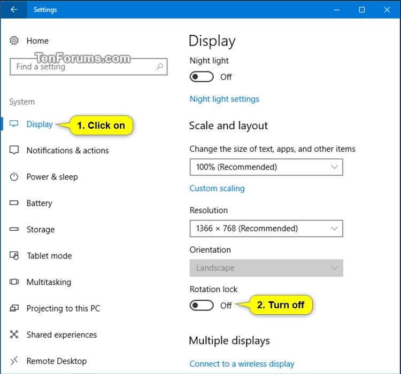Click the Power & sleep icon
The width and height of the screenshot is (401, 374).
(14, 177)
